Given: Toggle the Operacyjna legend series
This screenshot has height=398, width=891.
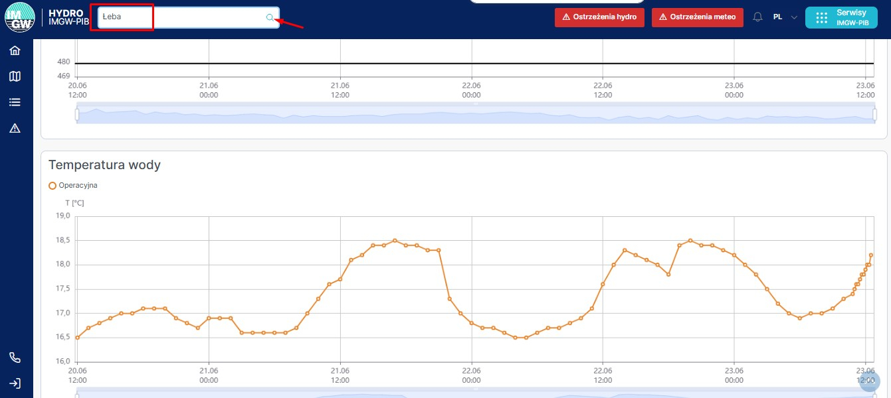Looking at the screenshot, I should [x=73, y=186].
